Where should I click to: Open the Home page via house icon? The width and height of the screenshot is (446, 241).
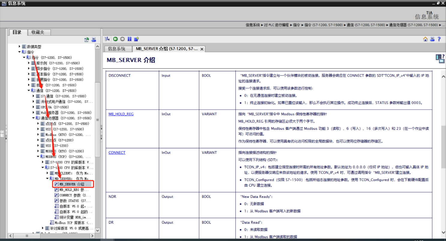425,39
